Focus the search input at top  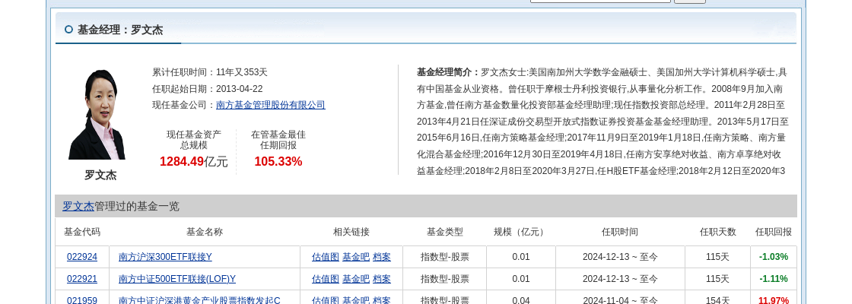(599, 1)
